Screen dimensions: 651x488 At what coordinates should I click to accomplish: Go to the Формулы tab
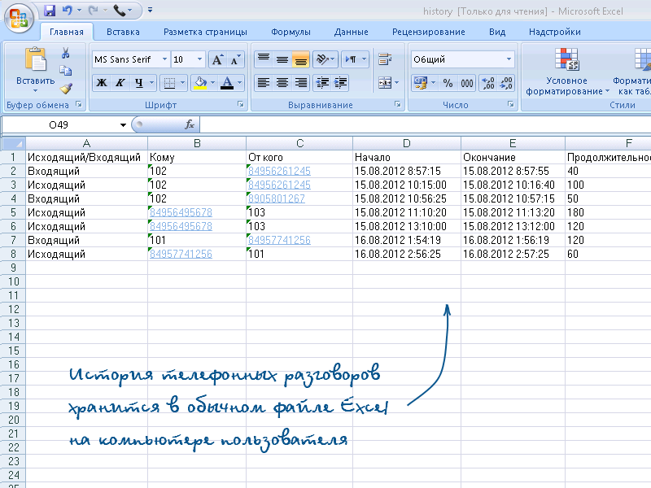(x=291, y=32)
